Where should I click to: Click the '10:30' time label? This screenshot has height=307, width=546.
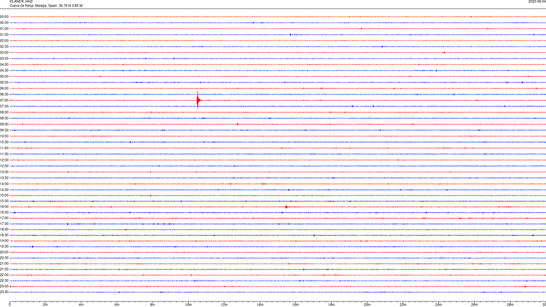pyautogui.click(x=4, y=142)
